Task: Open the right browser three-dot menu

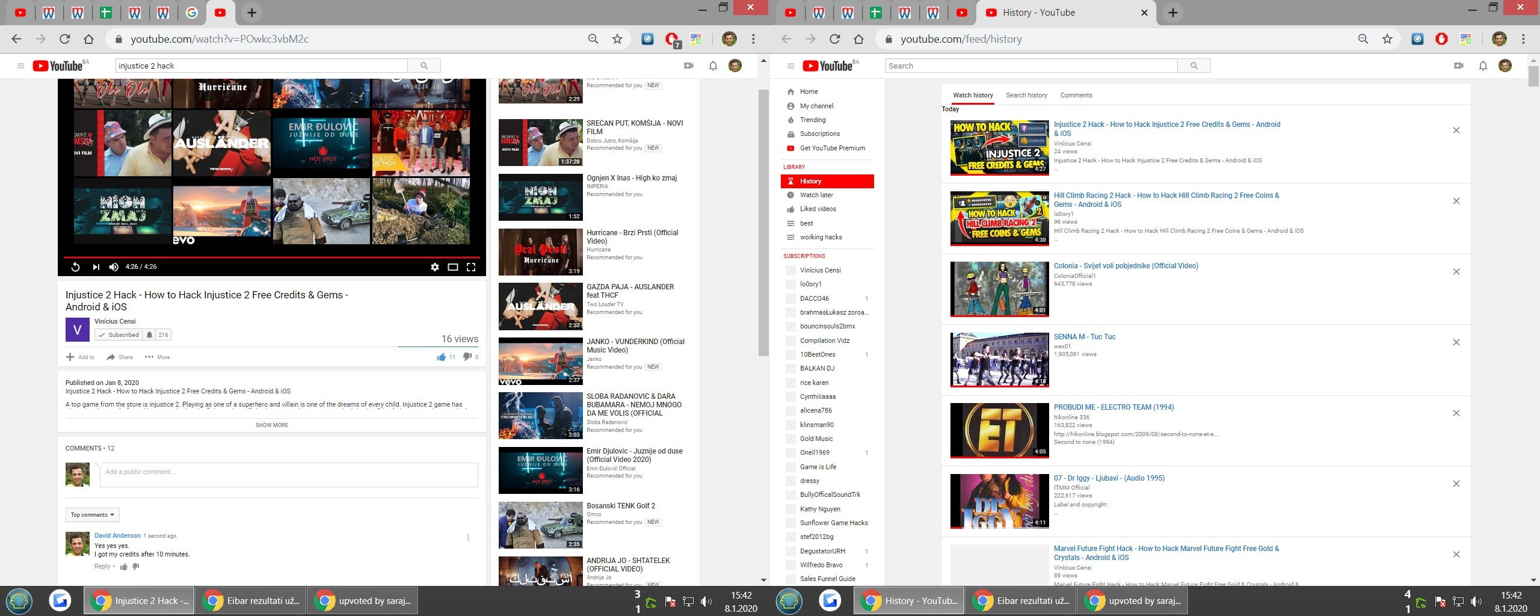Action: tap(1523, 39)
